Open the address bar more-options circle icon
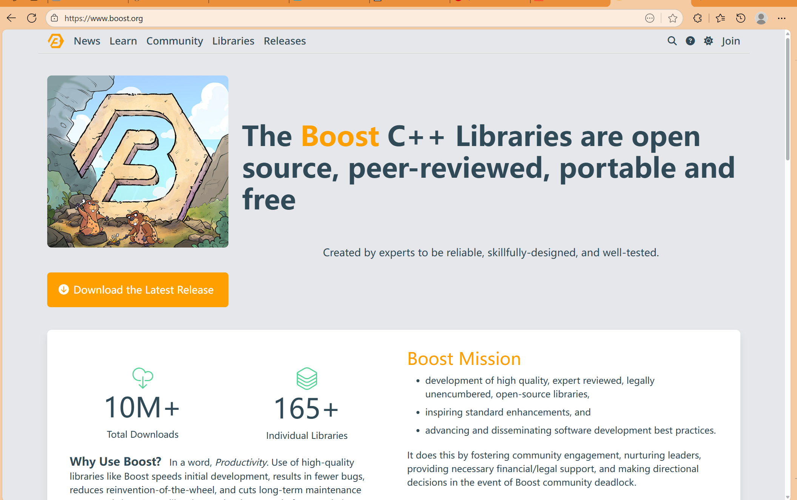The width and height of the screenshot is (797, 500). pyautogui.click(x=649, y=18)
